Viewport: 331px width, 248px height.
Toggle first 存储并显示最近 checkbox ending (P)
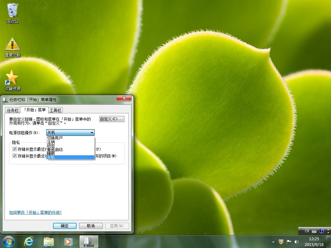15,149
